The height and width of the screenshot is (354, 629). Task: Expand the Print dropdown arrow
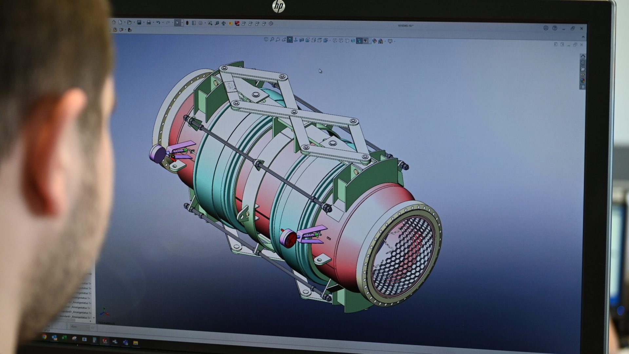point(153,23)
